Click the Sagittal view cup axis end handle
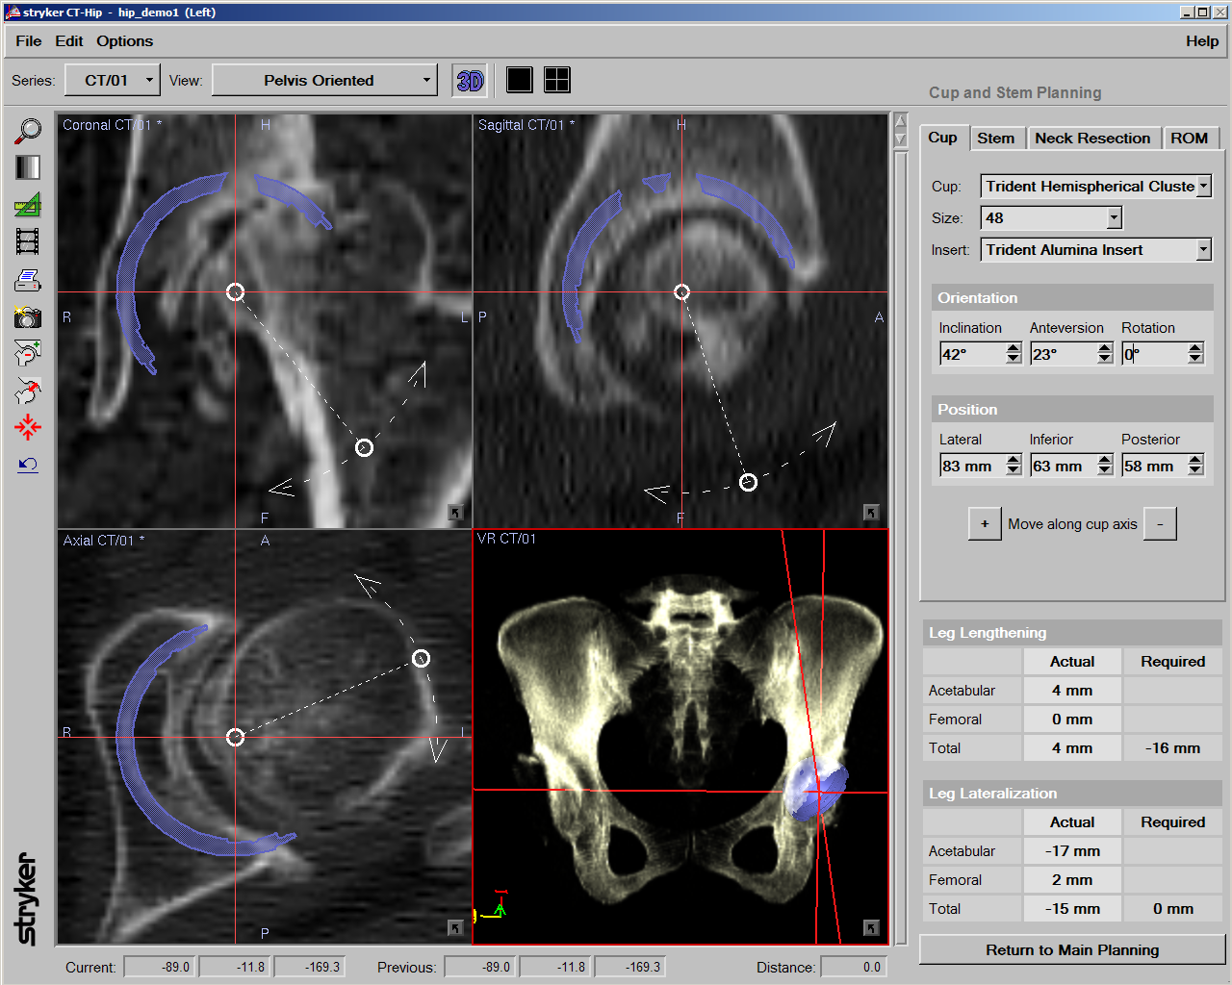Image resolution: width=1232 pixels, height=985 pixels. (x=748, y=482)
